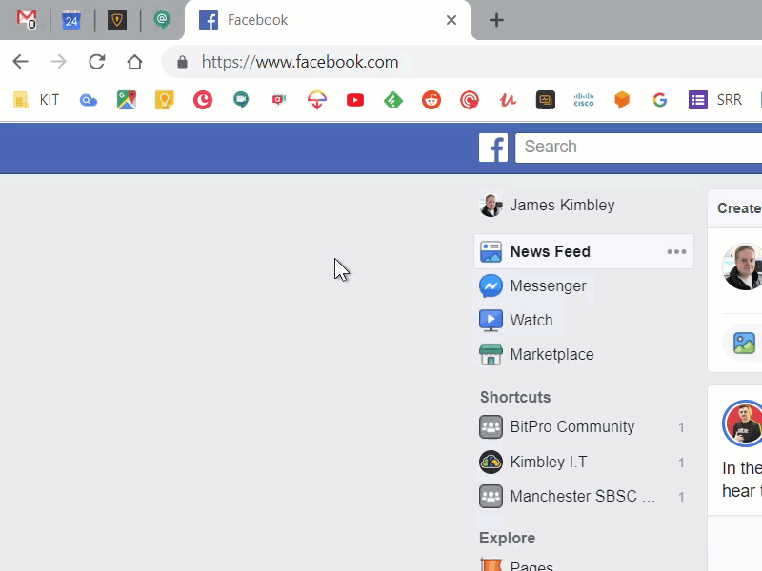Open the Feedly bookmark
Viewport: 762px width, 571px height.
tap(393, 100)
